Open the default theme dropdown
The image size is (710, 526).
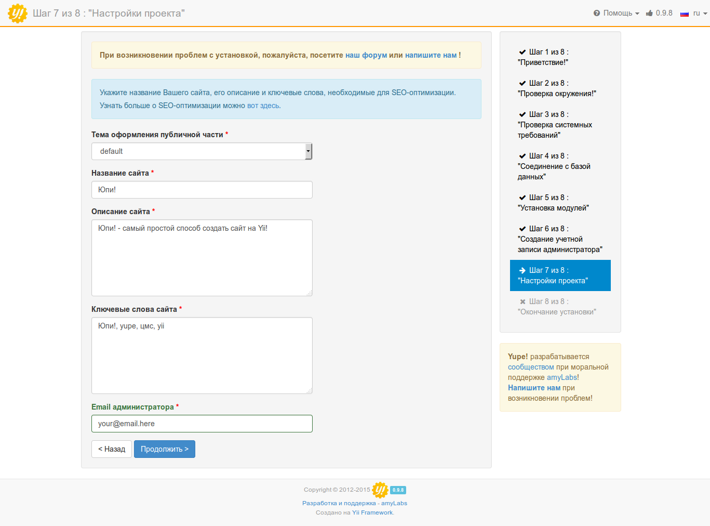coord(202,151)
